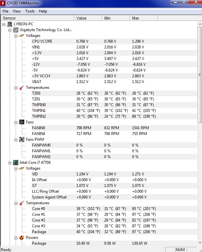The height and width of the screenshot is (252, 202).
Task: Click the Min column header
Action: coord(116,18)
